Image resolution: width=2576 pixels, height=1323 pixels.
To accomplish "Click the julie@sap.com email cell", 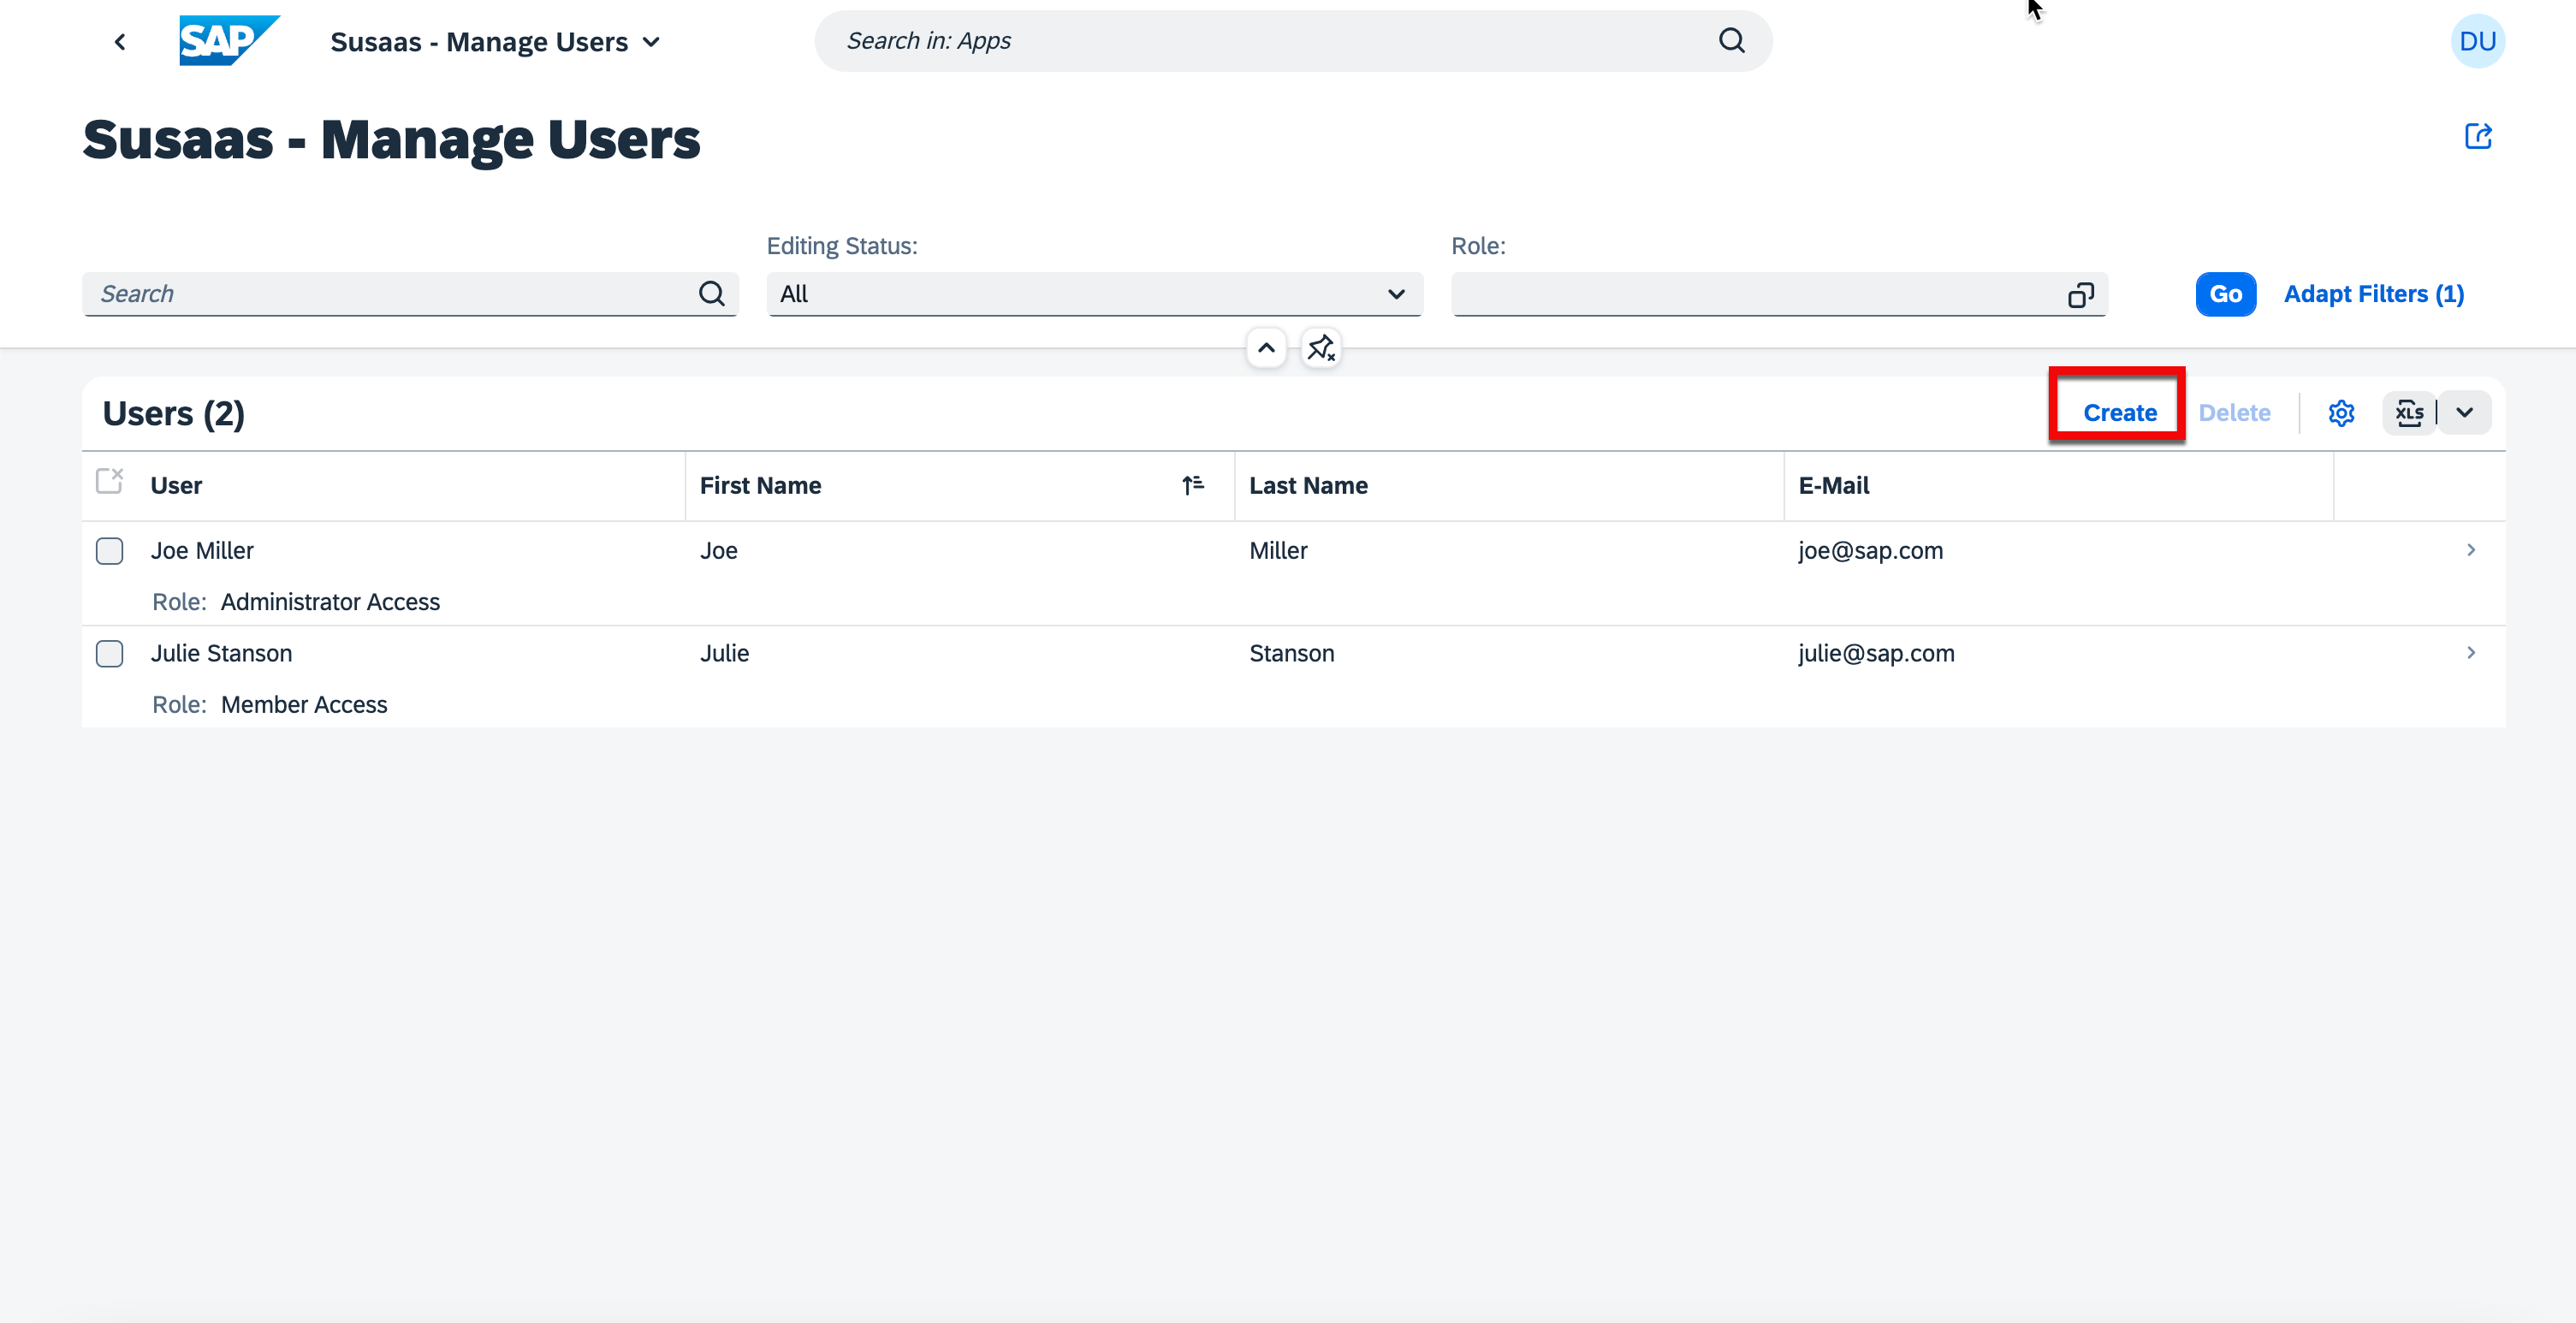I will click(1876, 654).
